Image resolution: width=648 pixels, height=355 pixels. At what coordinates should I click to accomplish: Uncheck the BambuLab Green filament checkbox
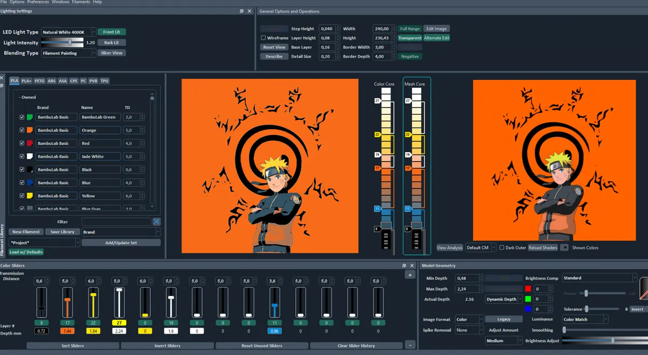22,117
